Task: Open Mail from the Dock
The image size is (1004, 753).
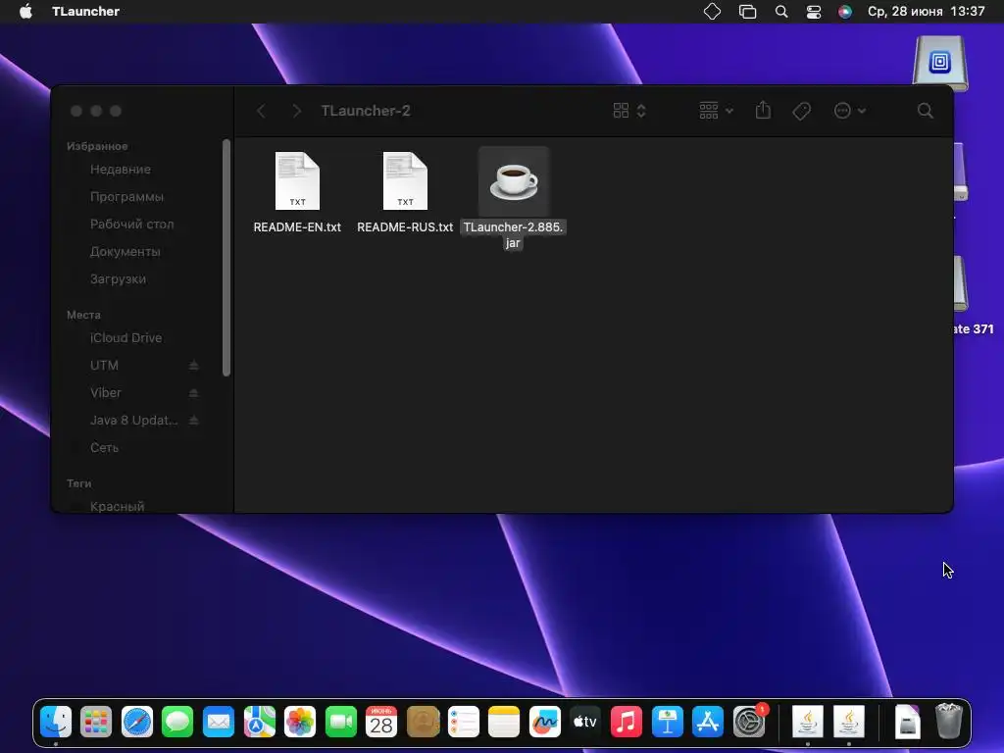Action: pos(219,722)
